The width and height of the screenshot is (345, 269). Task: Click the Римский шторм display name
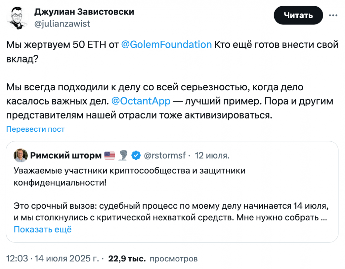(66, 156)
